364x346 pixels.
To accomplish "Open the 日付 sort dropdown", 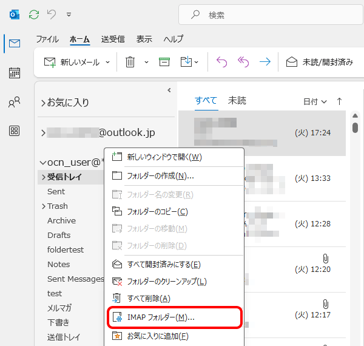I will coord(314,101).
